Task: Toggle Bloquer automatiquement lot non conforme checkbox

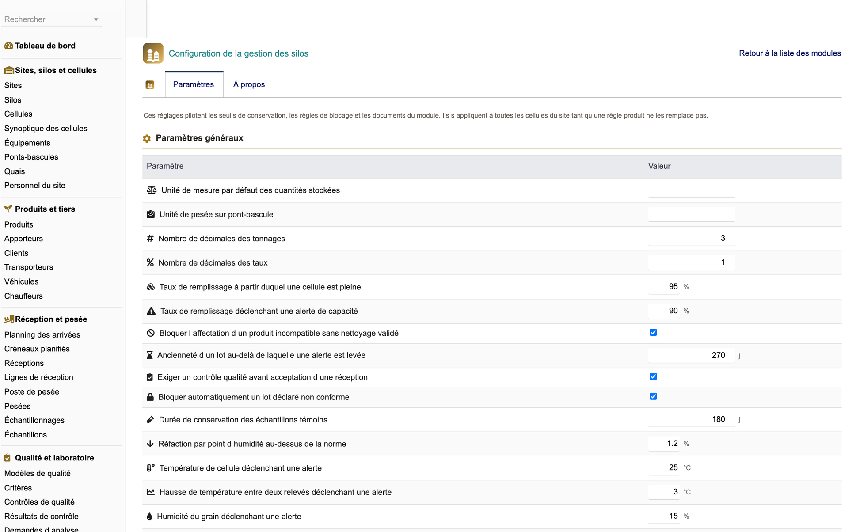Action: [x=653, y=396]
